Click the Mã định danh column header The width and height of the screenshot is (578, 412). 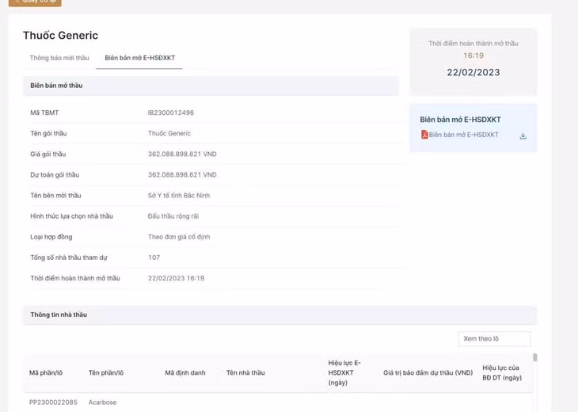pyautogui.click(x=185, y=372)
